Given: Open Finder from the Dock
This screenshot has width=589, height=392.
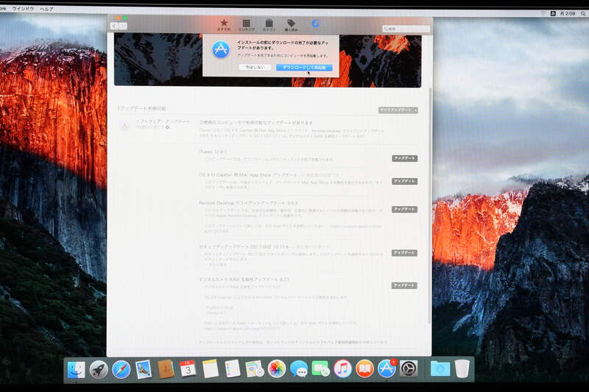Looking at the screenshot, I should (x=77, y=370).
